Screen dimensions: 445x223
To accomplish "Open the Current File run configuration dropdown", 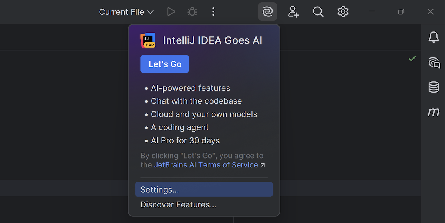I will point(126,12).
